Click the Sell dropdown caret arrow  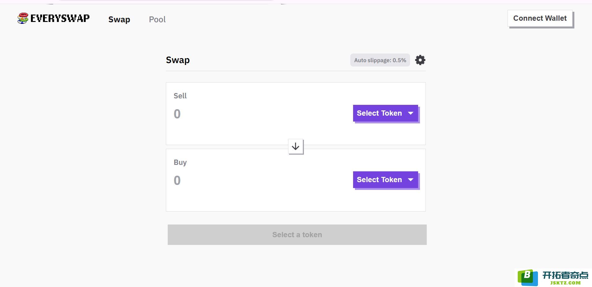pos(411,113)
